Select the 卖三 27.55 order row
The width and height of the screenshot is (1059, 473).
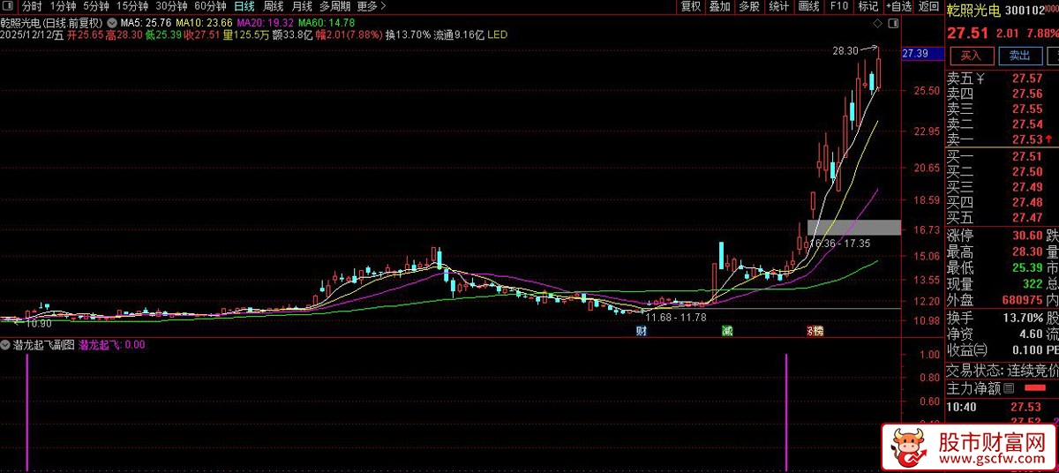click(1002, 109)
